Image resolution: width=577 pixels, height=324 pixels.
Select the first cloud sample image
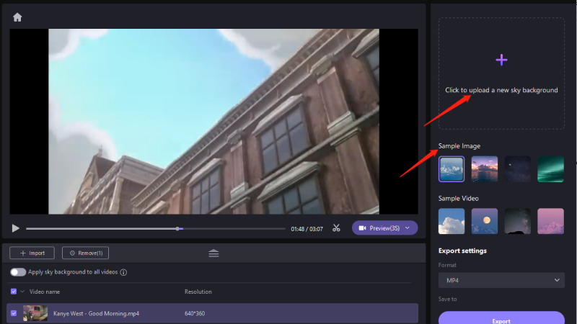click(x=452, y=169)
